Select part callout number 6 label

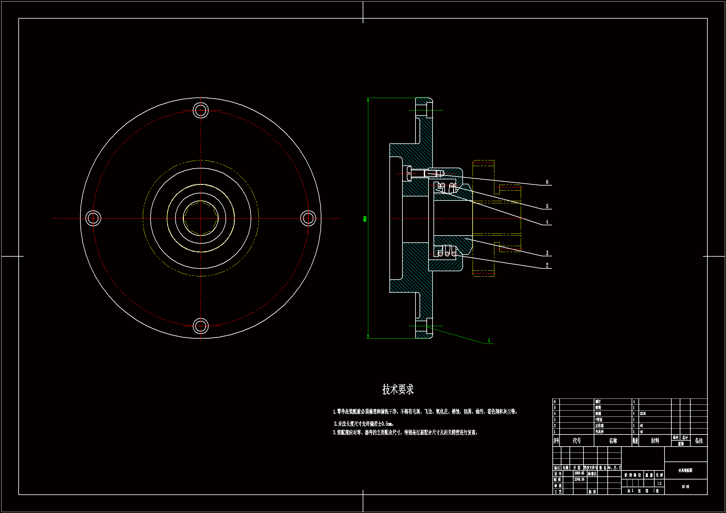pos(547,182)
